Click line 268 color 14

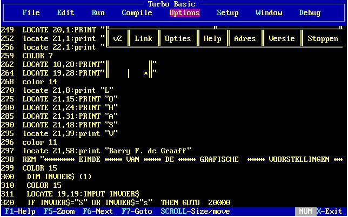pyautogui.click(x=29, y=82)
